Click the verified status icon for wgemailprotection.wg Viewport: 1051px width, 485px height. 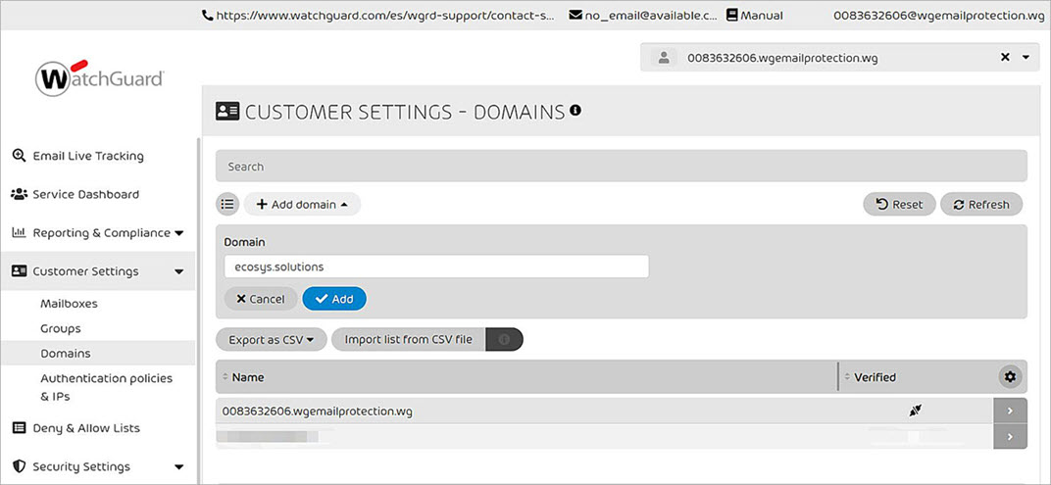click(x=915, y=411)
